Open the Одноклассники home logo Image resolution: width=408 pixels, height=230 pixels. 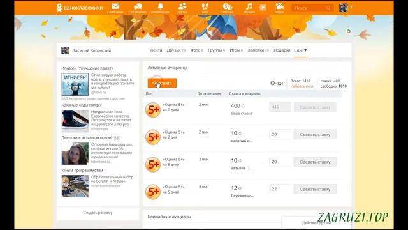(79, 8)
